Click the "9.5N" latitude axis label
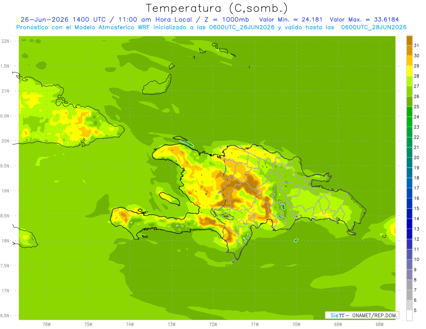 point(5,166)
